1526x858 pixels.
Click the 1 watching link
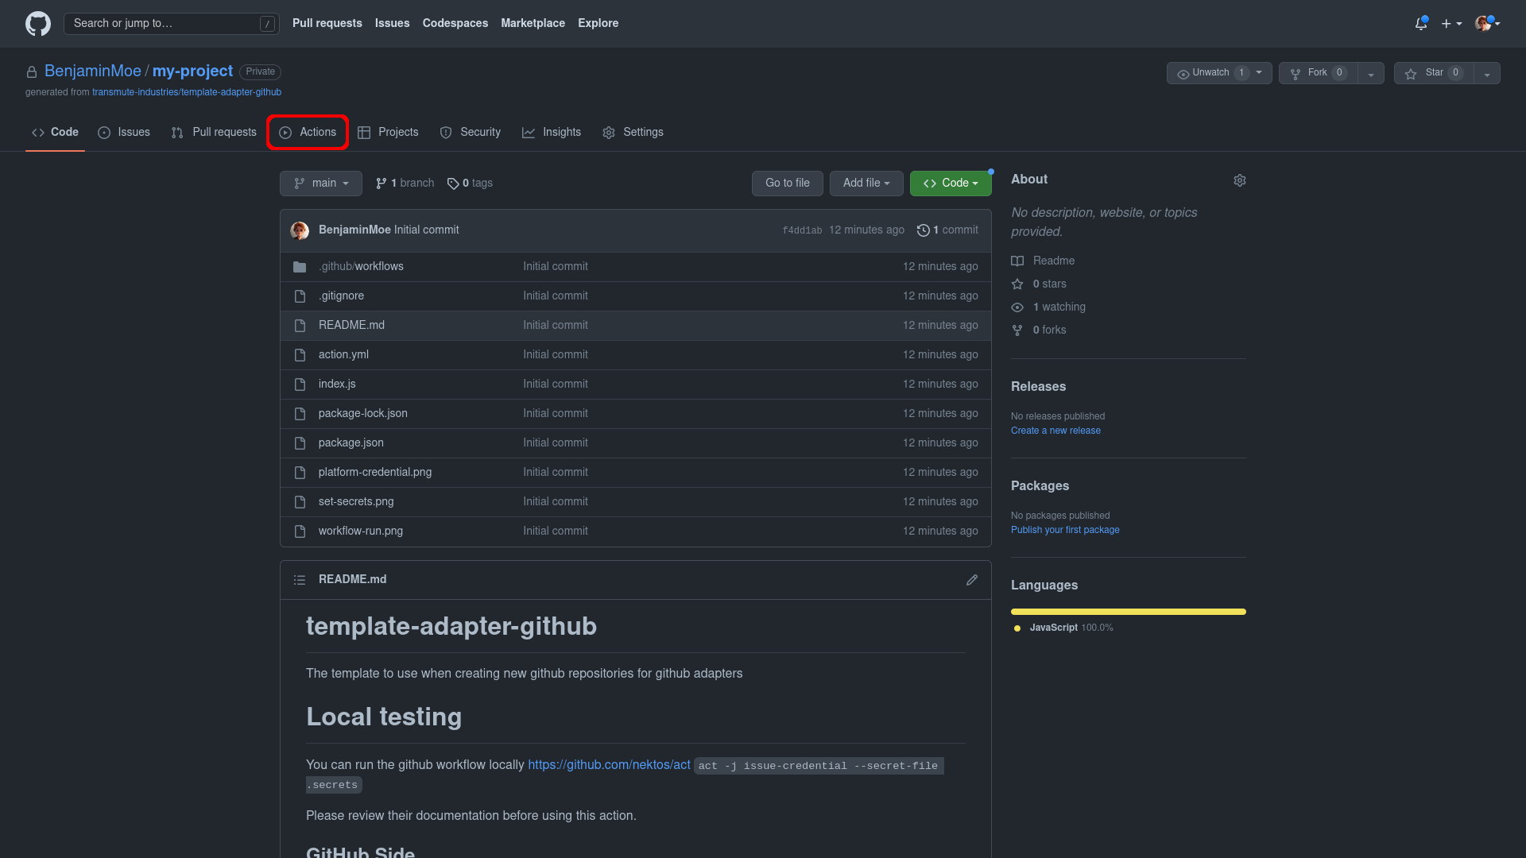[1048, 307]
